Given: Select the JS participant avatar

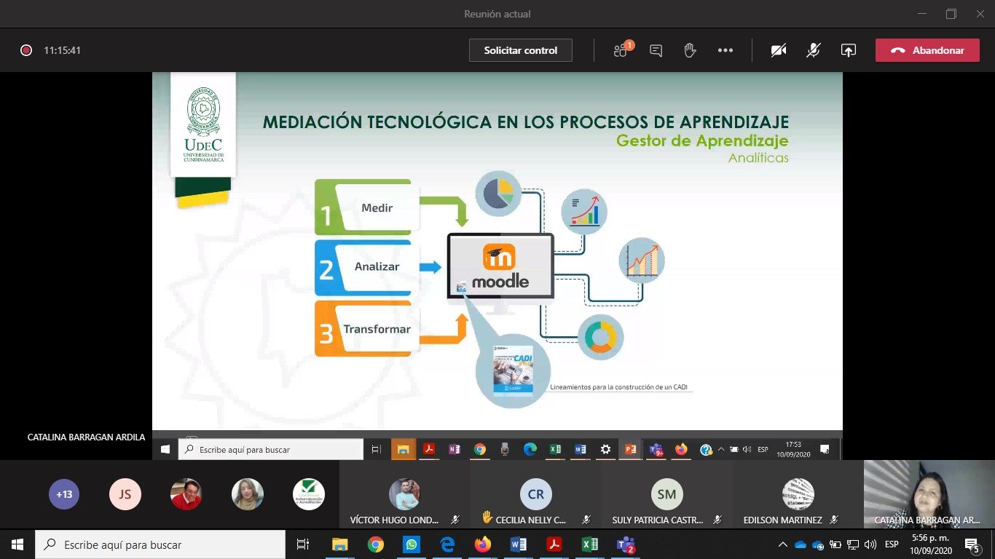Looking at the screenshot, I should point(125,494).
